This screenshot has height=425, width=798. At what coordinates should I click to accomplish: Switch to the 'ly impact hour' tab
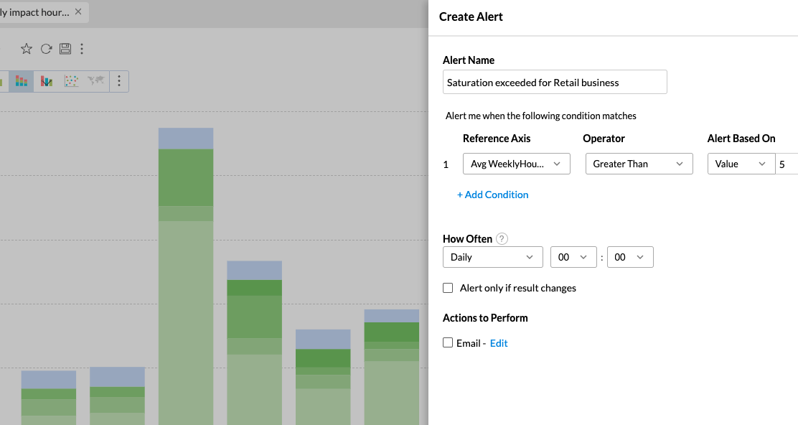click(x=39, y=11)
